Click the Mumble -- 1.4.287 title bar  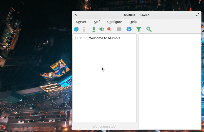click(x=137, y=15)
